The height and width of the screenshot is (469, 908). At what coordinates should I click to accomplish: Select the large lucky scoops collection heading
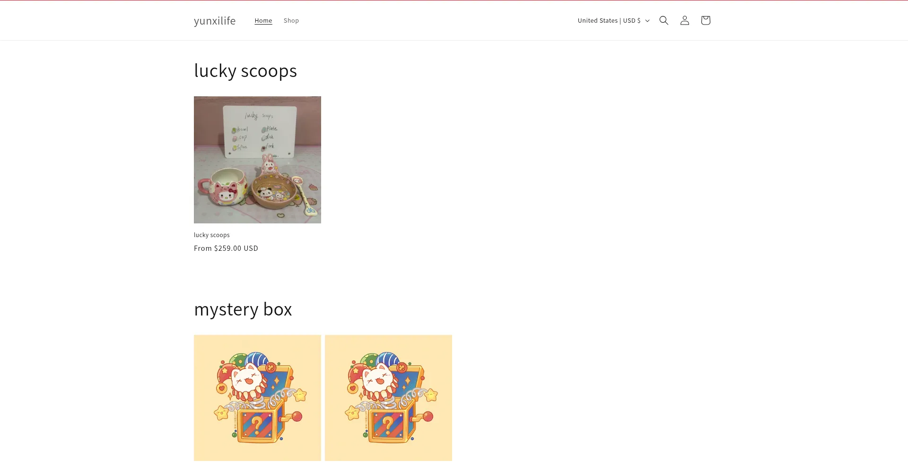(x=245, y=70)
